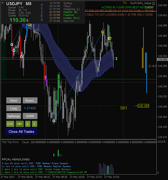This screenshot has width=168, height=180.
Task: Click the 1.07456 value beside Long
Action: tap(30, 108)
